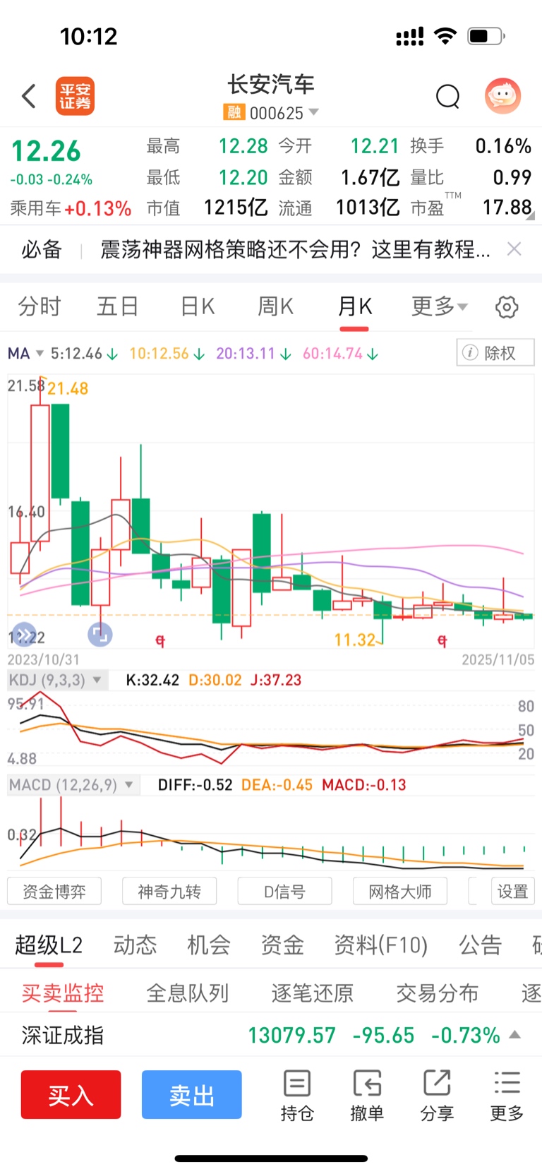
Task: Tap the Ping An Securities logo icon
Action: (x=75, y=96)
